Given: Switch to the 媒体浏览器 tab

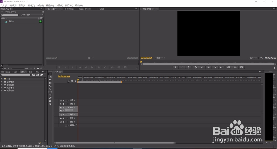Looking at the screenshot, I should [6, 72].
